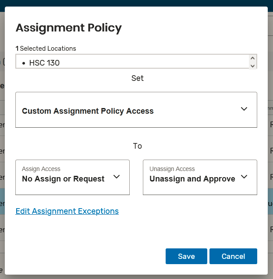
Task: Open the Unassign and Approve dropdown
Action: click(x=192, y=179)
